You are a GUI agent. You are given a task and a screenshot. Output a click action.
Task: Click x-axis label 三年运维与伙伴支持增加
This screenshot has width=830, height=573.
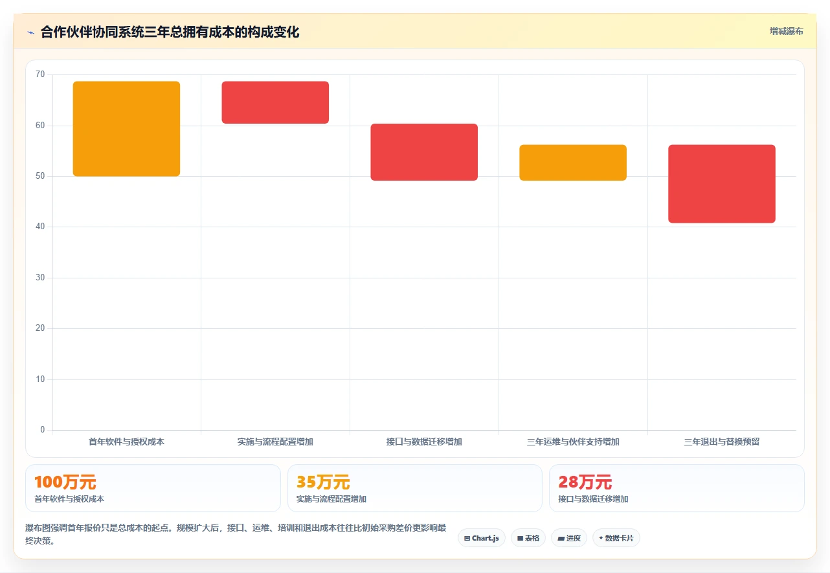coord(573,442)
